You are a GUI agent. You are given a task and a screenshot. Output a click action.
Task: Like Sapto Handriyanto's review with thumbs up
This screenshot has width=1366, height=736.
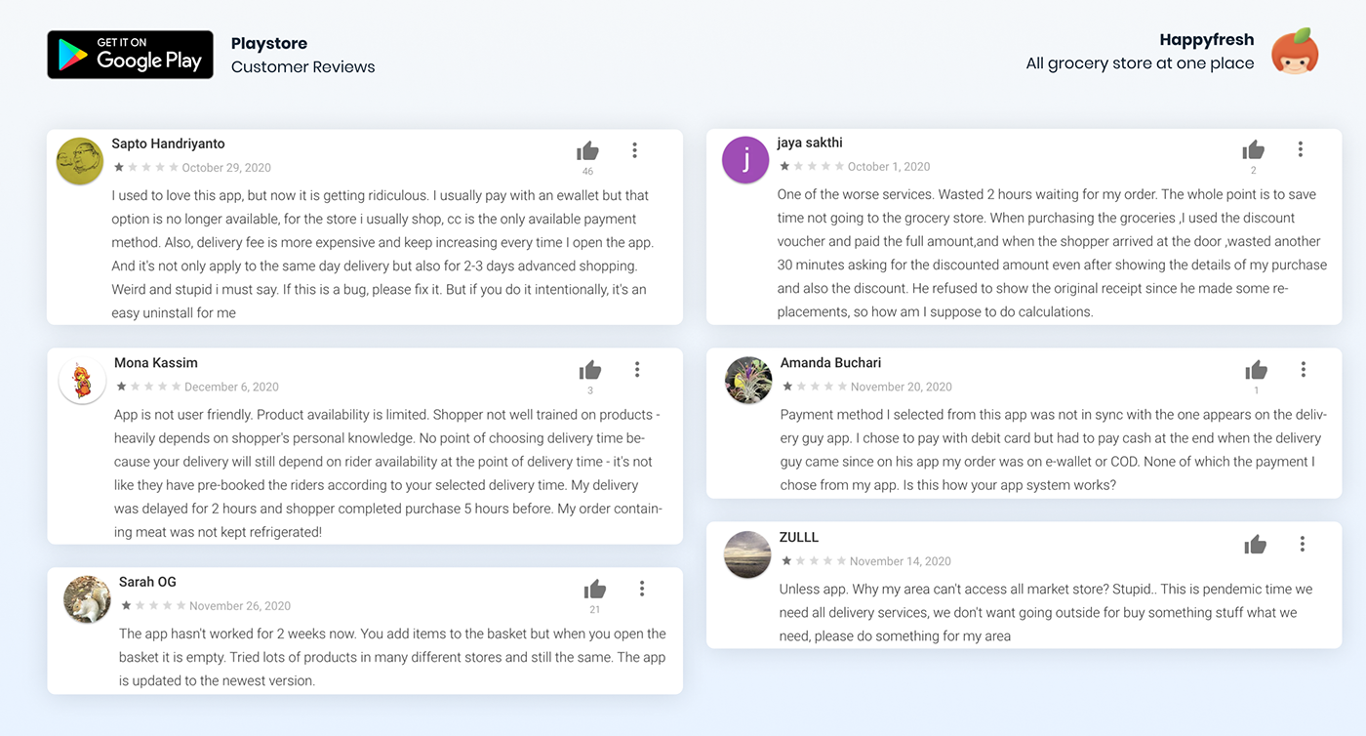tap(587, 150)
